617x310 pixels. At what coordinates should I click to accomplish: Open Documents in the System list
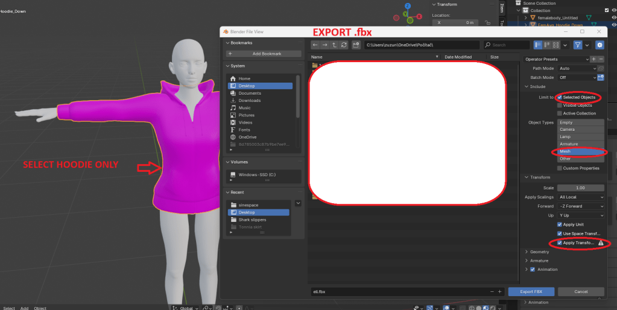coord(249,93)
